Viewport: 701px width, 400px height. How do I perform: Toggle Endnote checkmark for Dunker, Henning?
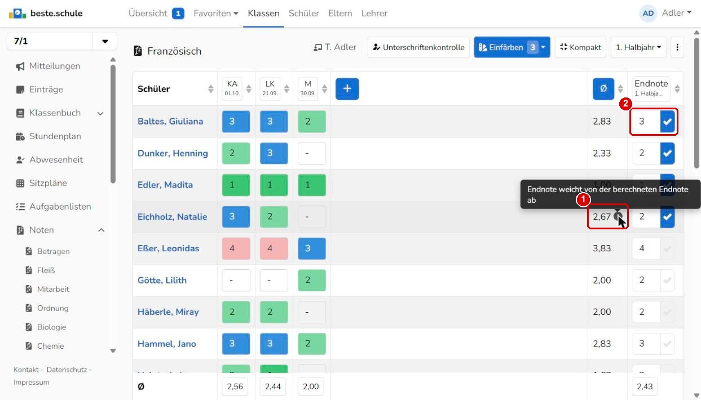pos(668,153)
